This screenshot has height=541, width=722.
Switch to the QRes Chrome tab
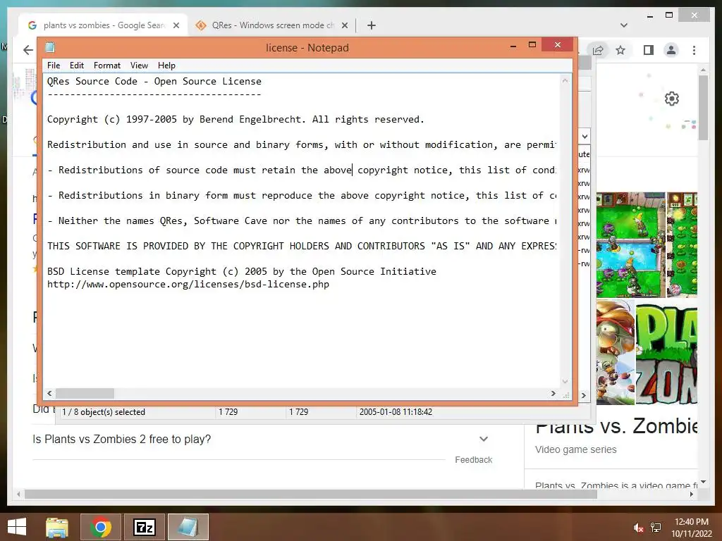tap(271, 25)
